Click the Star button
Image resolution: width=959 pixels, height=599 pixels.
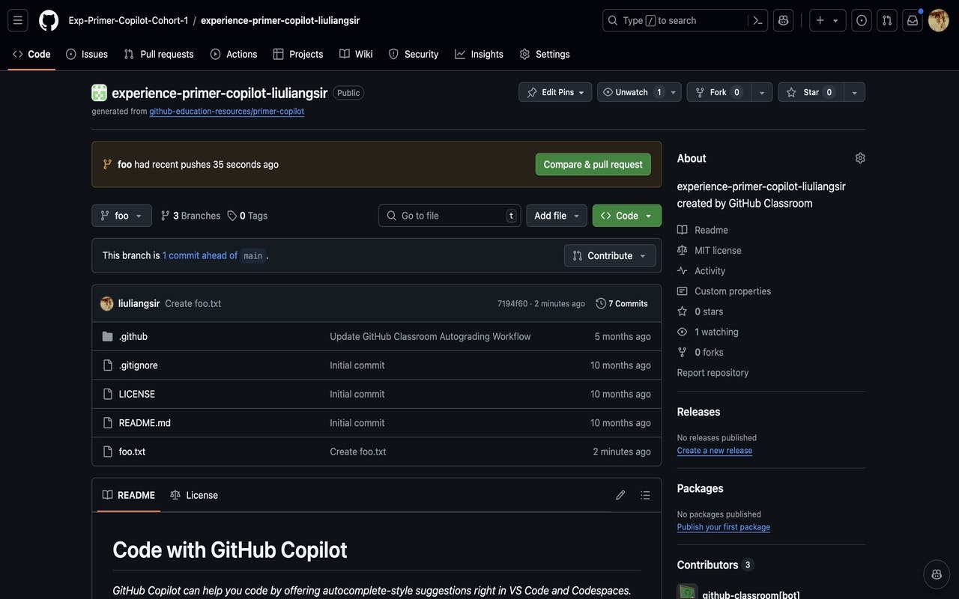[811, 92]
